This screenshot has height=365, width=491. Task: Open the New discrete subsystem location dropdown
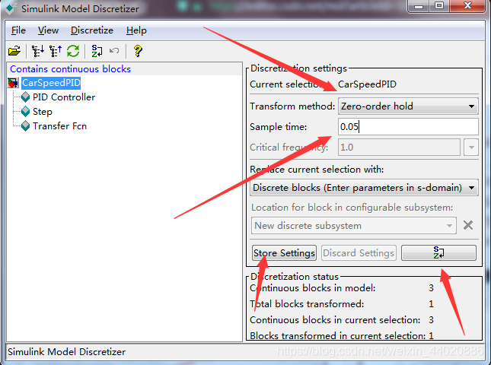pyautogui.click(x=354, y=226)
